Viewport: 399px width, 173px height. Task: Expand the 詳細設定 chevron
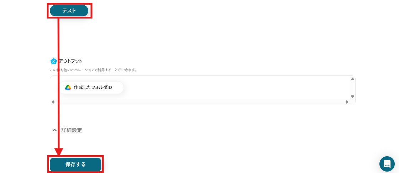[54, 130]
